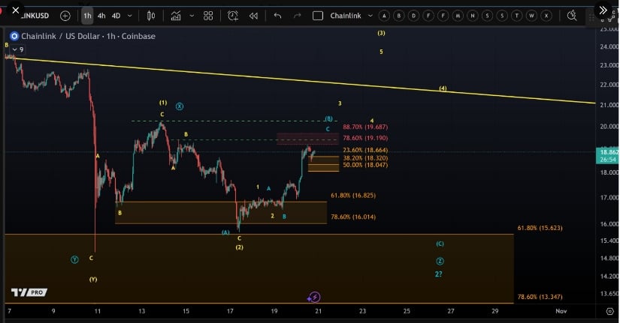
Task: Open chart settings gear at bottom right
Action: [609, 310]
